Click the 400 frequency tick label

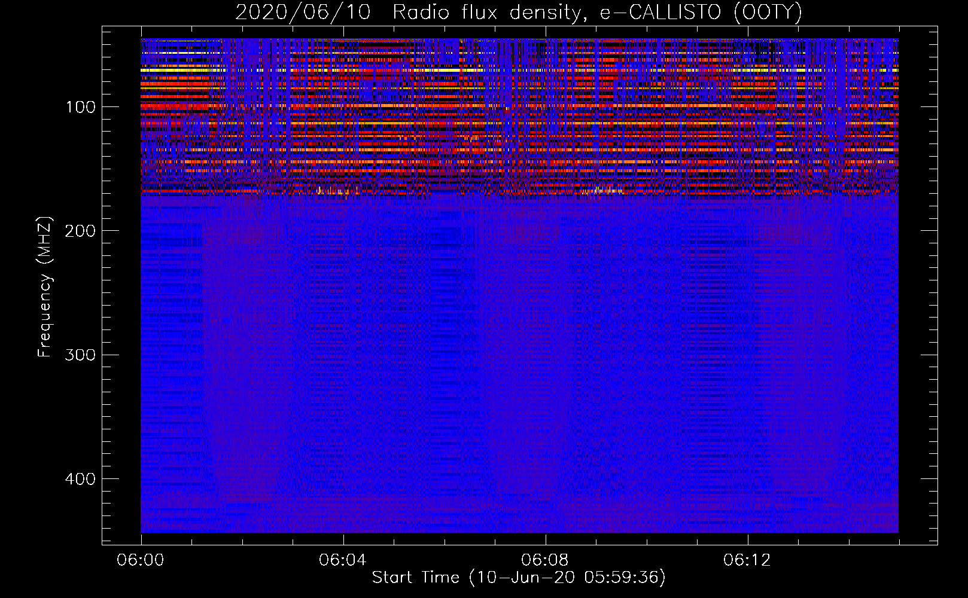pos(80,479)
